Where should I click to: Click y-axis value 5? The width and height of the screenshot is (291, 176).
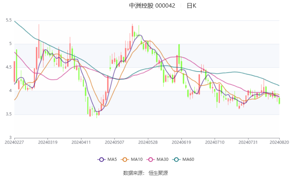coord(10,44)
